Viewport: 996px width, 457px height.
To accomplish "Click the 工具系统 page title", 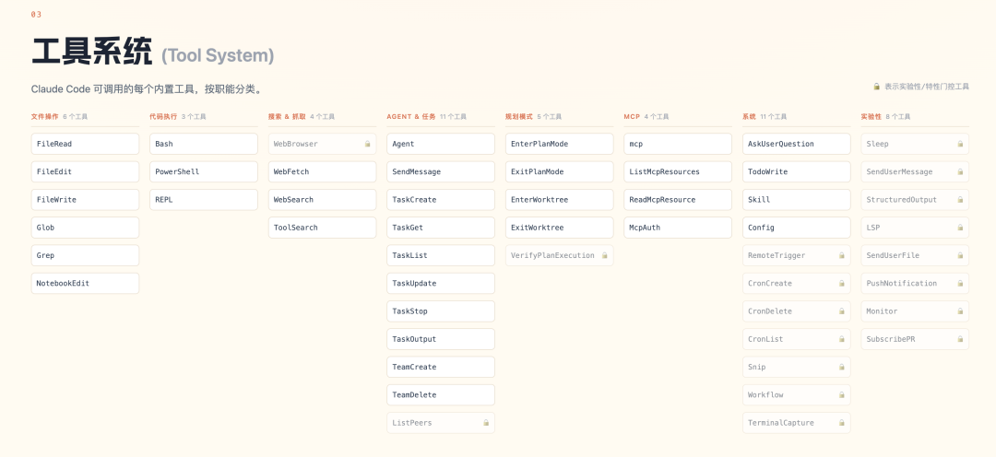I will [x=92, y=53].
